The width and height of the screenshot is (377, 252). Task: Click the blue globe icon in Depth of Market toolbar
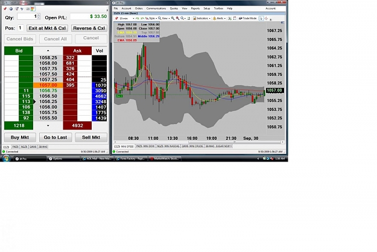(x=11, y=9)
